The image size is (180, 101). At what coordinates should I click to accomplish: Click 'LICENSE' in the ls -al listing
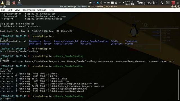tap(62, 79)
